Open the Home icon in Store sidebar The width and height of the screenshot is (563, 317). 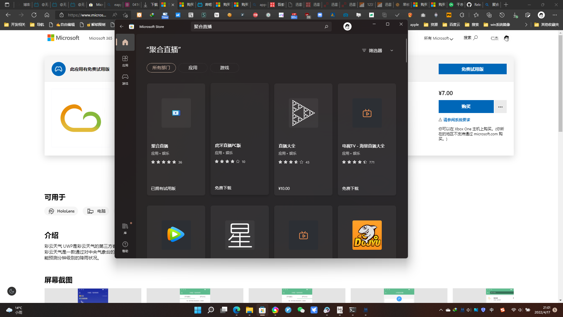tap(125, 42)
